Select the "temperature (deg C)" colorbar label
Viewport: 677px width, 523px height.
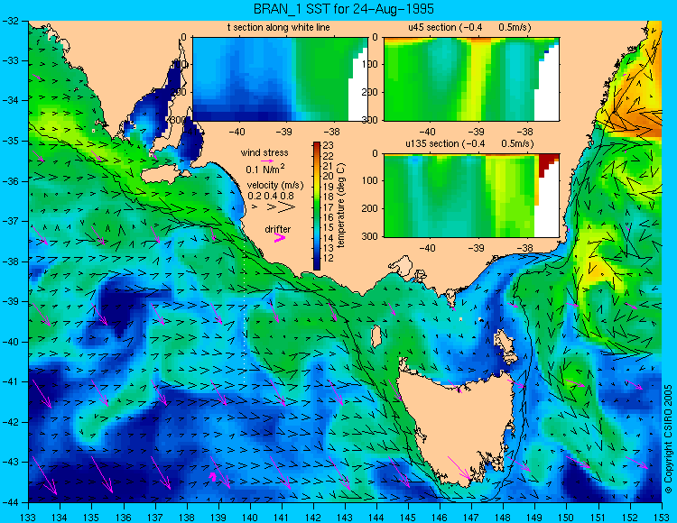pyautogui.click(x=341, y=206)
